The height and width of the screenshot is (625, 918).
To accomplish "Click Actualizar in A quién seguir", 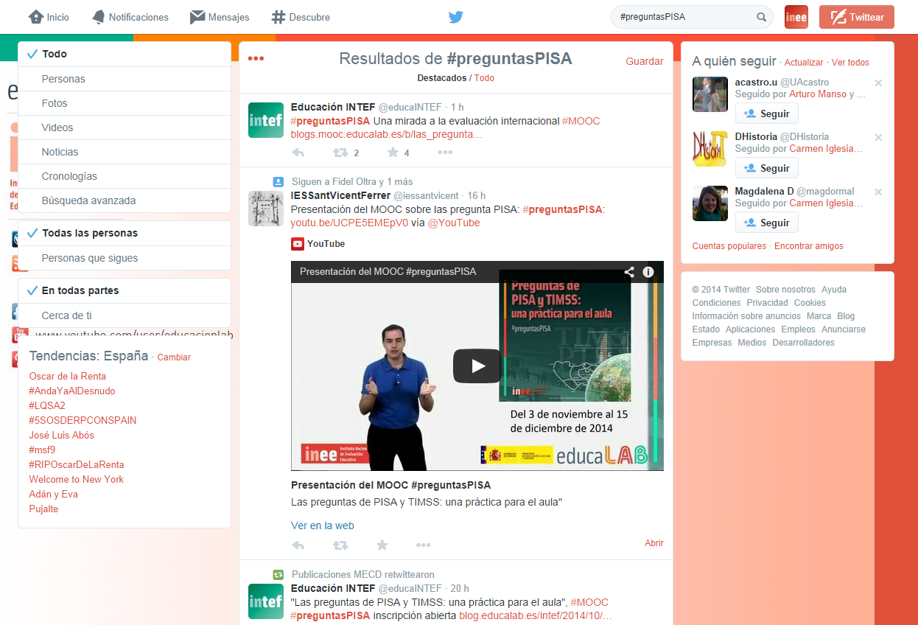I will coord(804,63).
